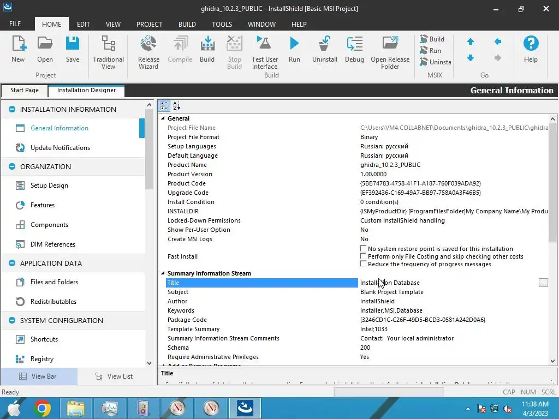This screenshot has width=559, height=419.
Task: Switch to View Bar mode
Action: coord(39,376)
